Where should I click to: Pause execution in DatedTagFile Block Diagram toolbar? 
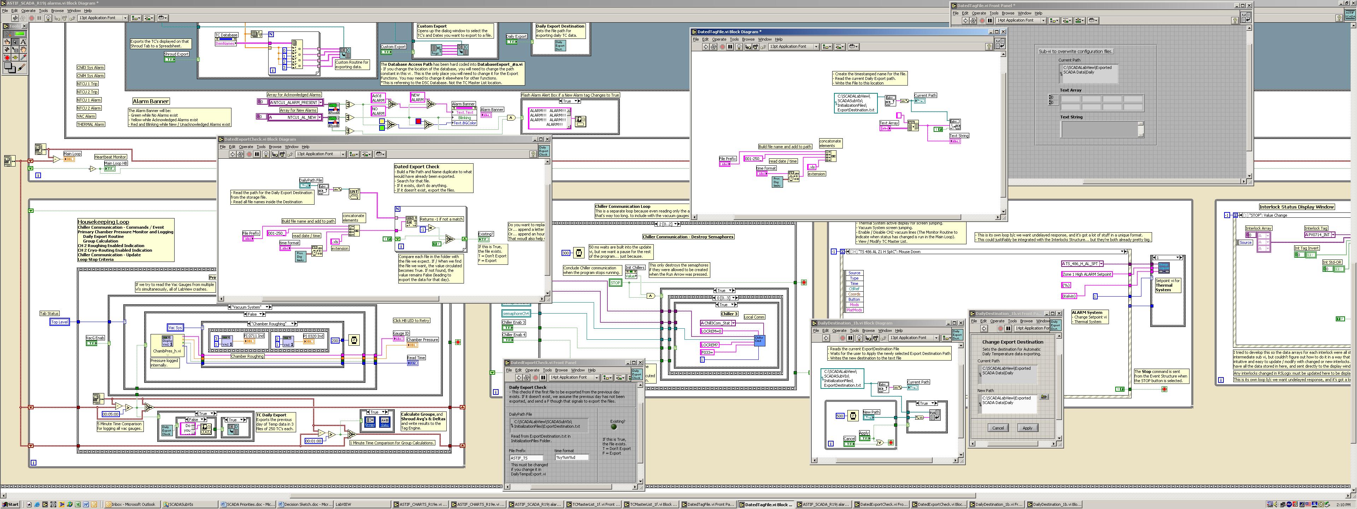tap(731, 47)
